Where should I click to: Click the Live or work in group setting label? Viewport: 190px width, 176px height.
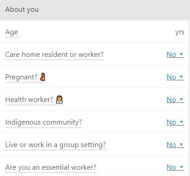click(56, 145)
